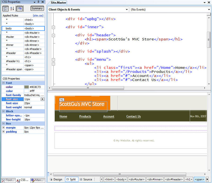Click the Home link in design view
Viewport: 212px width, 183px height.
click(x=63, y=116)
